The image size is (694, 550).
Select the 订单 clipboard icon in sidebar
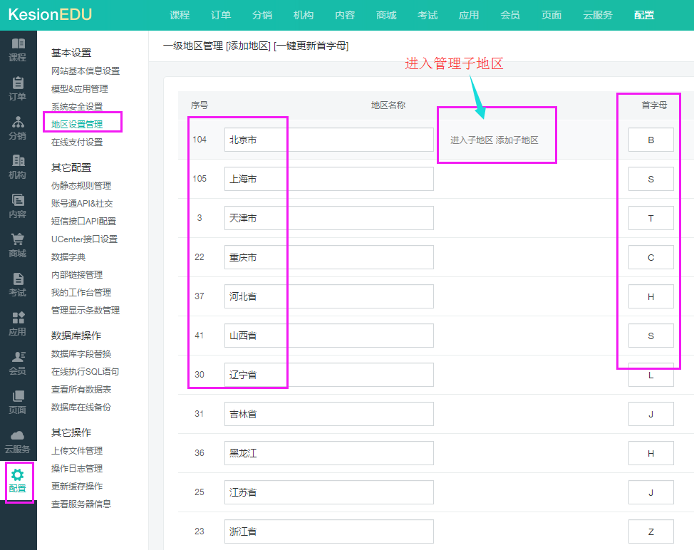18,83
